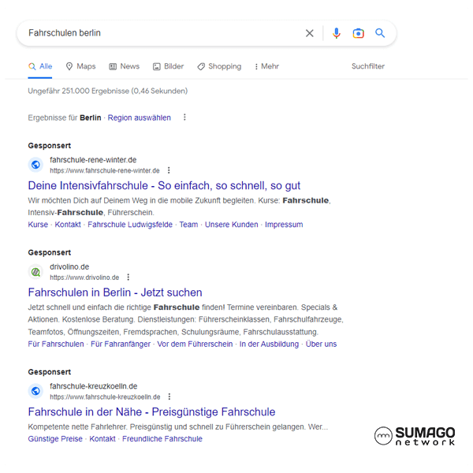
Task: Switch to the Maps tab
Action: click(x=81, y=66)
